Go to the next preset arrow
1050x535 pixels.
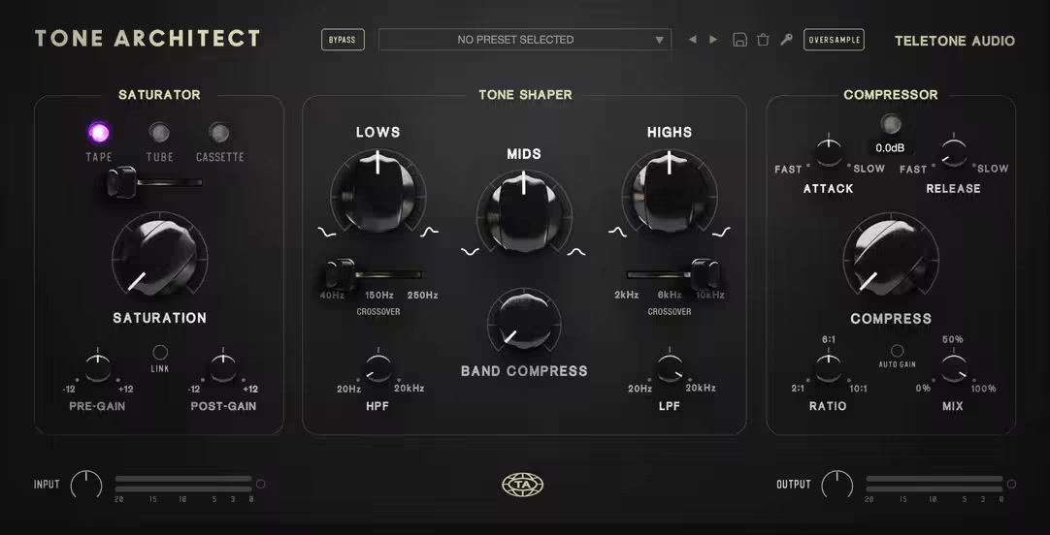click(x=713, y=40)
